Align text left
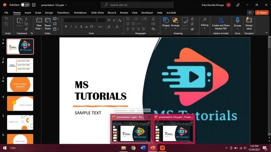Viewport: 271px width, 152px height. tap(128, 29)
